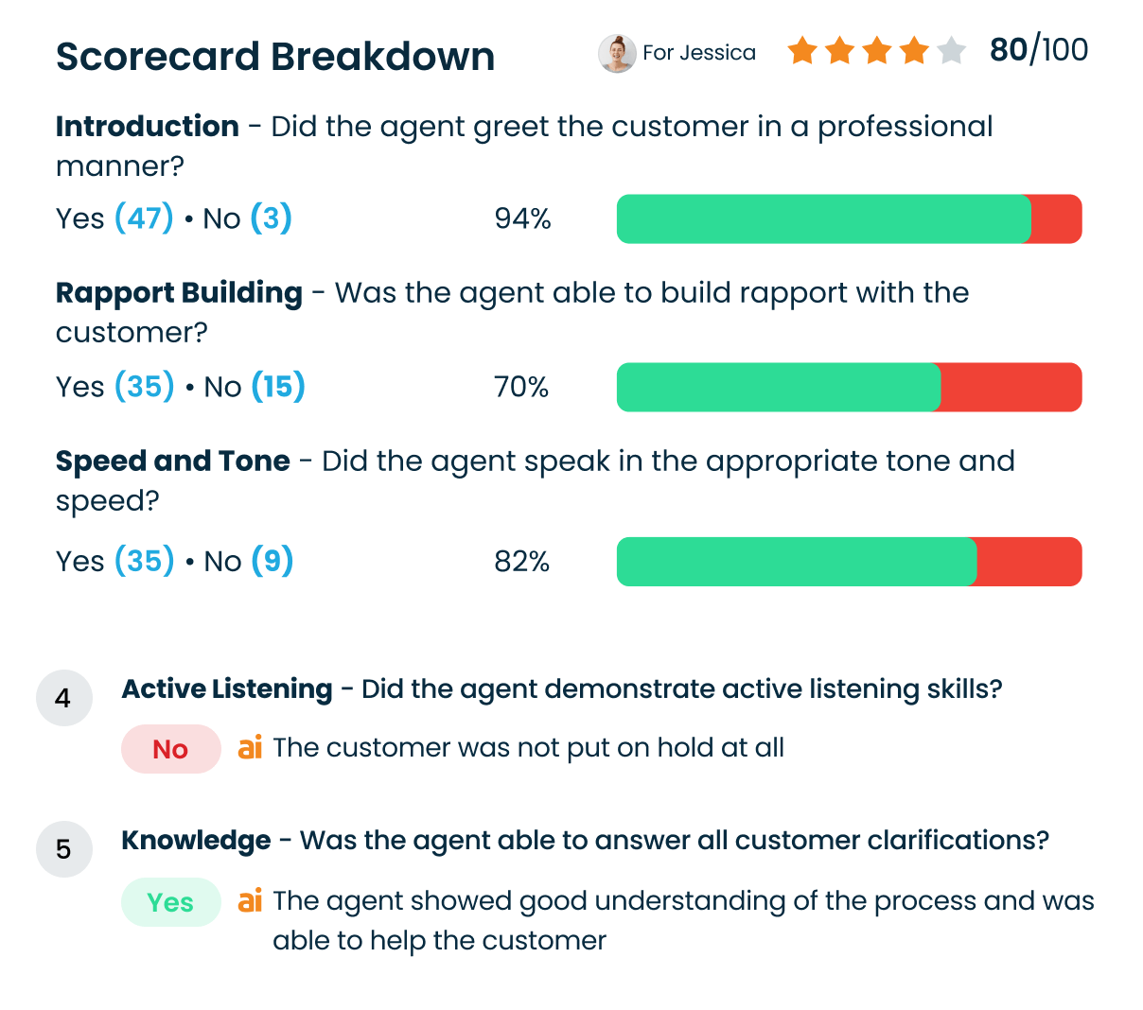The width and height of the screenshot is (1143, 1010).
Task: Click the Yes (47) count for Introduction
Action: (114, 218)
